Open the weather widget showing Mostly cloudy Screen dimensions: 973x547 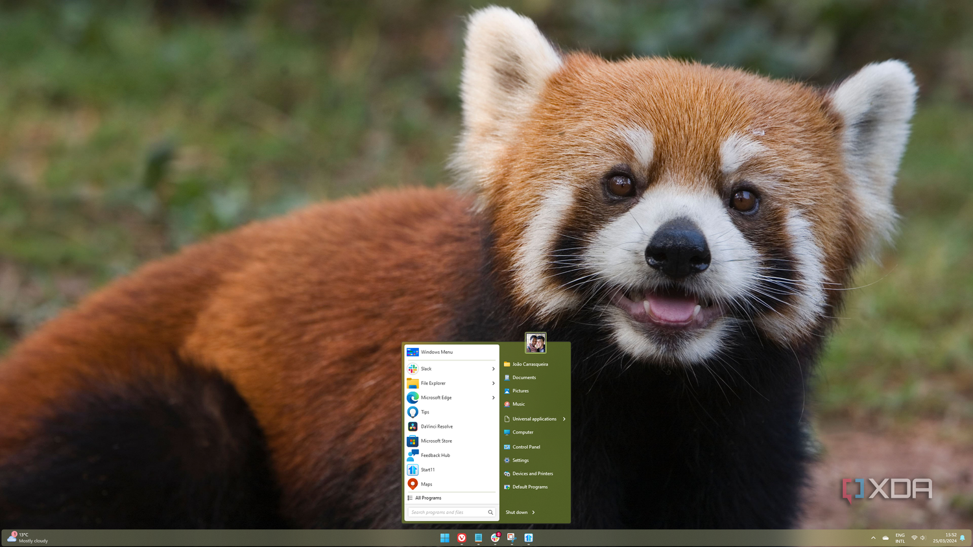point(28,538)
